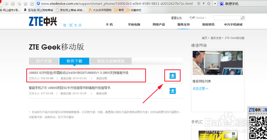Viewport: 267px width, 140px height.
Task: Open the 手机 navigation menu
Action: [109, 25]
